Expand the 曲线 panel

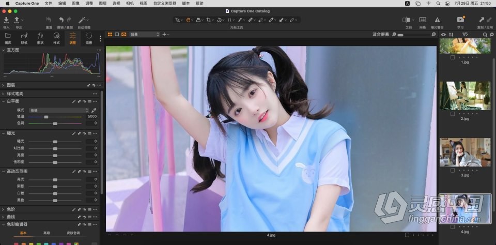[x=3, y=217]
